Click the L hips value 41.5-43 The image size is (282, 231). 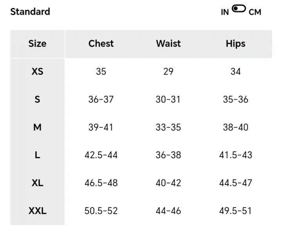click(x=235, y=155)
